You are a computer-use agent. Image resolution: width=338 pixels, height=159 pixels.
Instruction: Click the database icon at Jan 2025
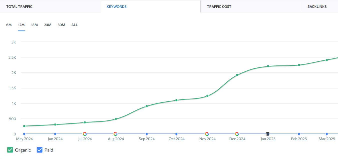[x=268, y=134]
